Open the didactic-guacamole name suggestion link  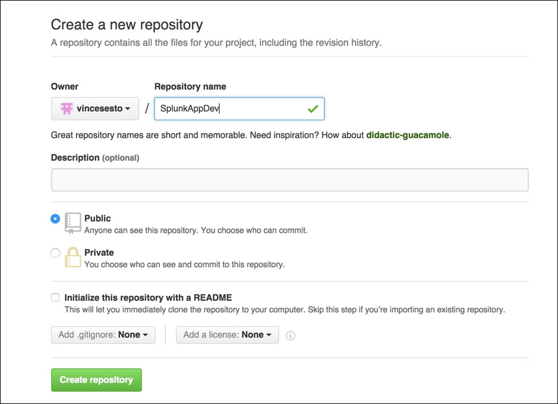point(407,135)
